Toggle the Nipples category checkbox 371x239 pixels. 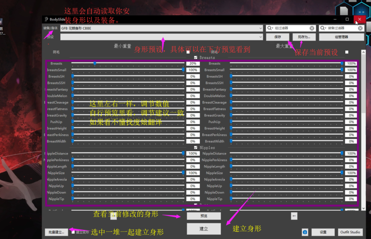coord(196,148)
